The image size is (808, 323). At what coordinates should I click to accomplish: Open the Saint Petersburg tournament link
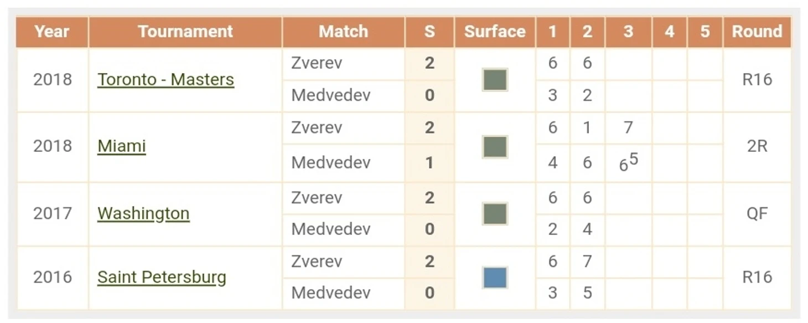162,277
